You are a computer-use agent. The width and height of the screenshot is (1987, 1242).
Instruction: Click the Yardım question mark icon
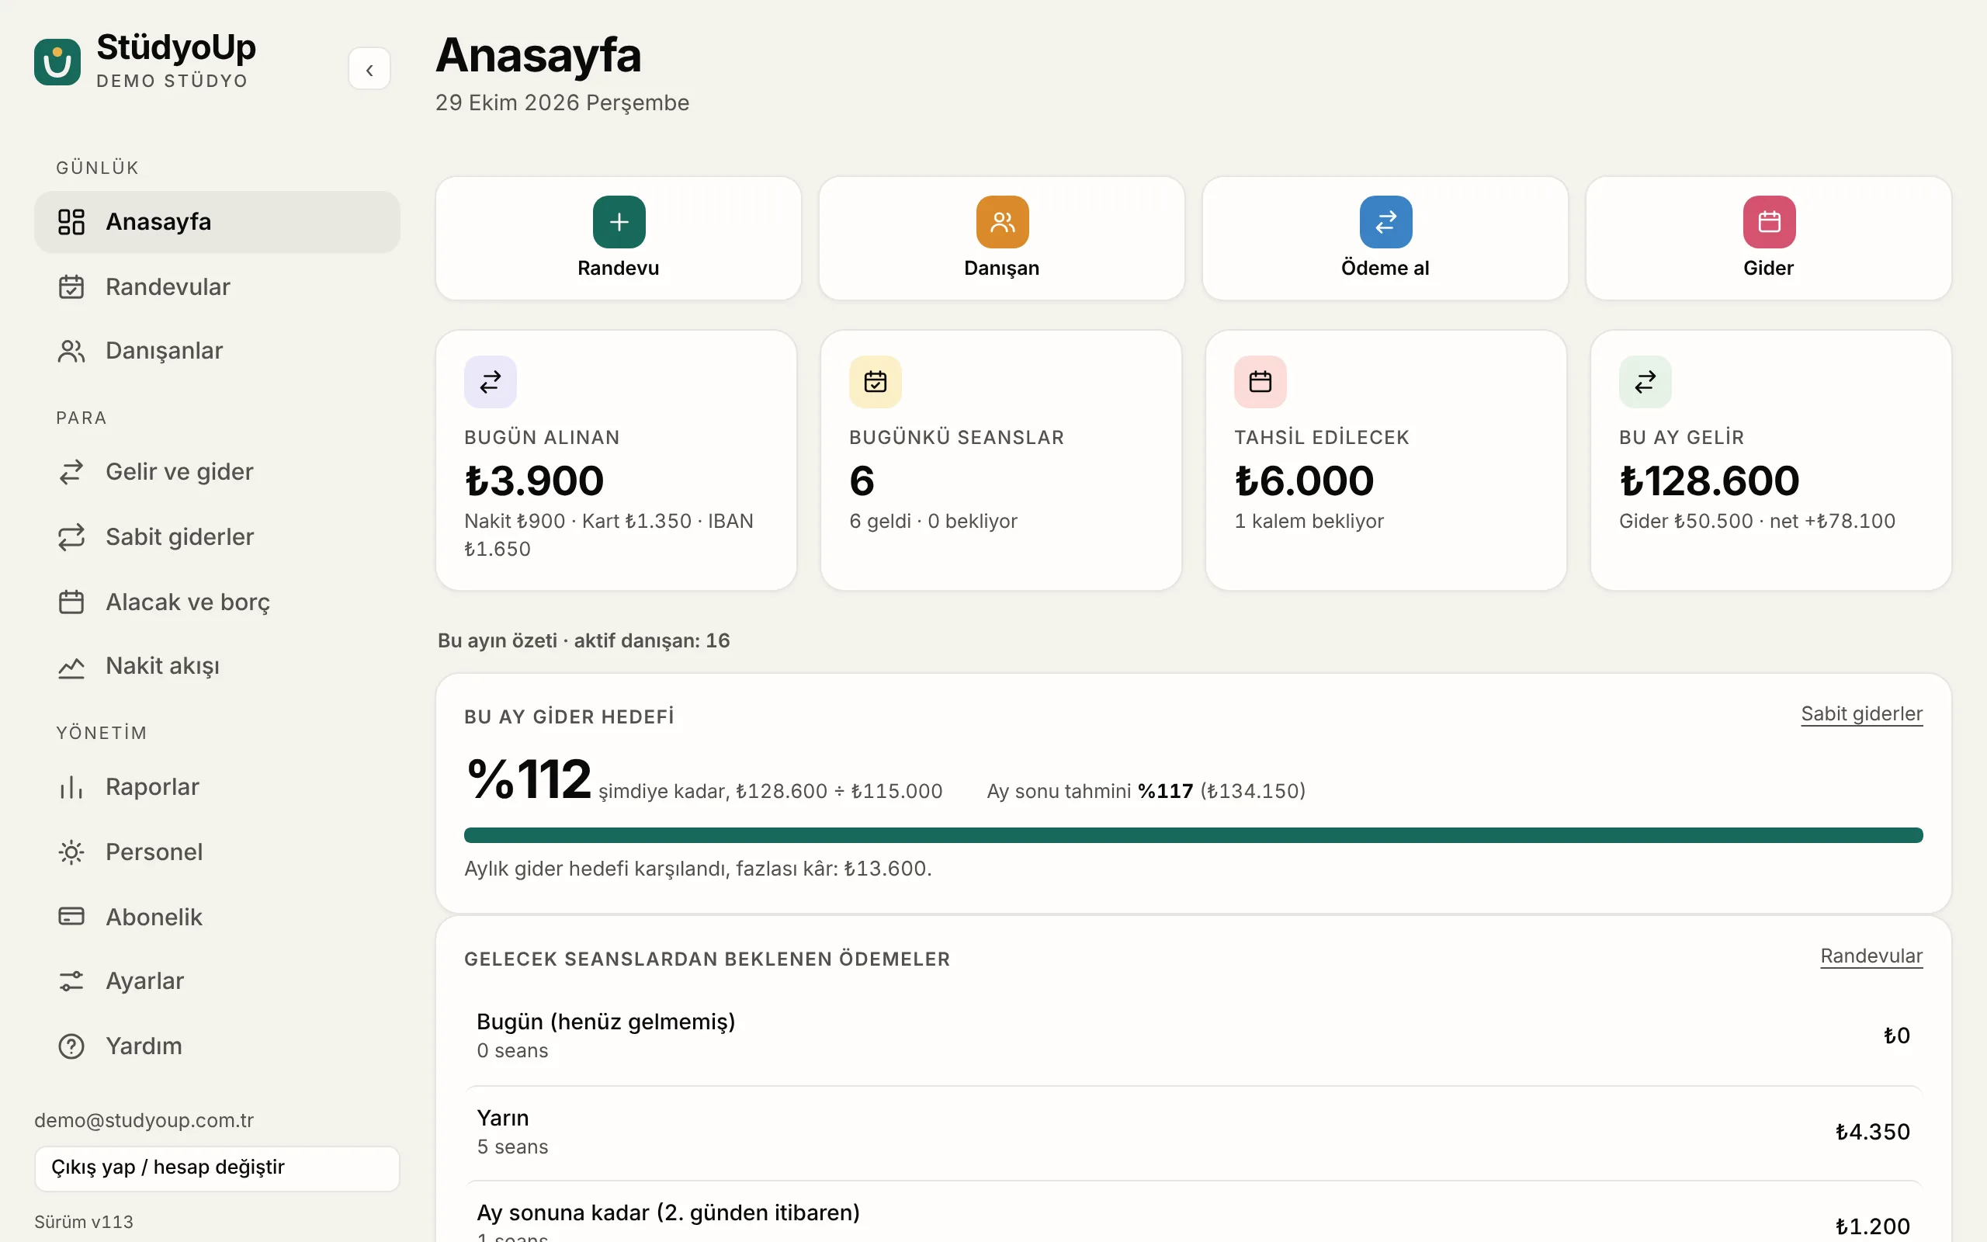71,1046
